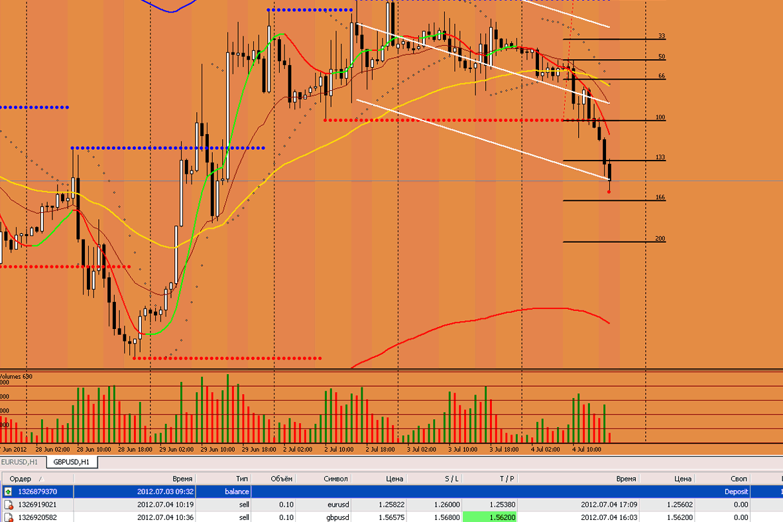Click the 0.00 swap cell in eurusd row
Screen dimensions: 783x522
[x=741, y=505]
